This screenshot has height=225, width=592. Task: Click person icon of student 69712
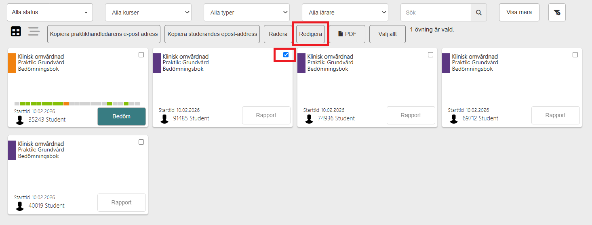tap(454, 119)
